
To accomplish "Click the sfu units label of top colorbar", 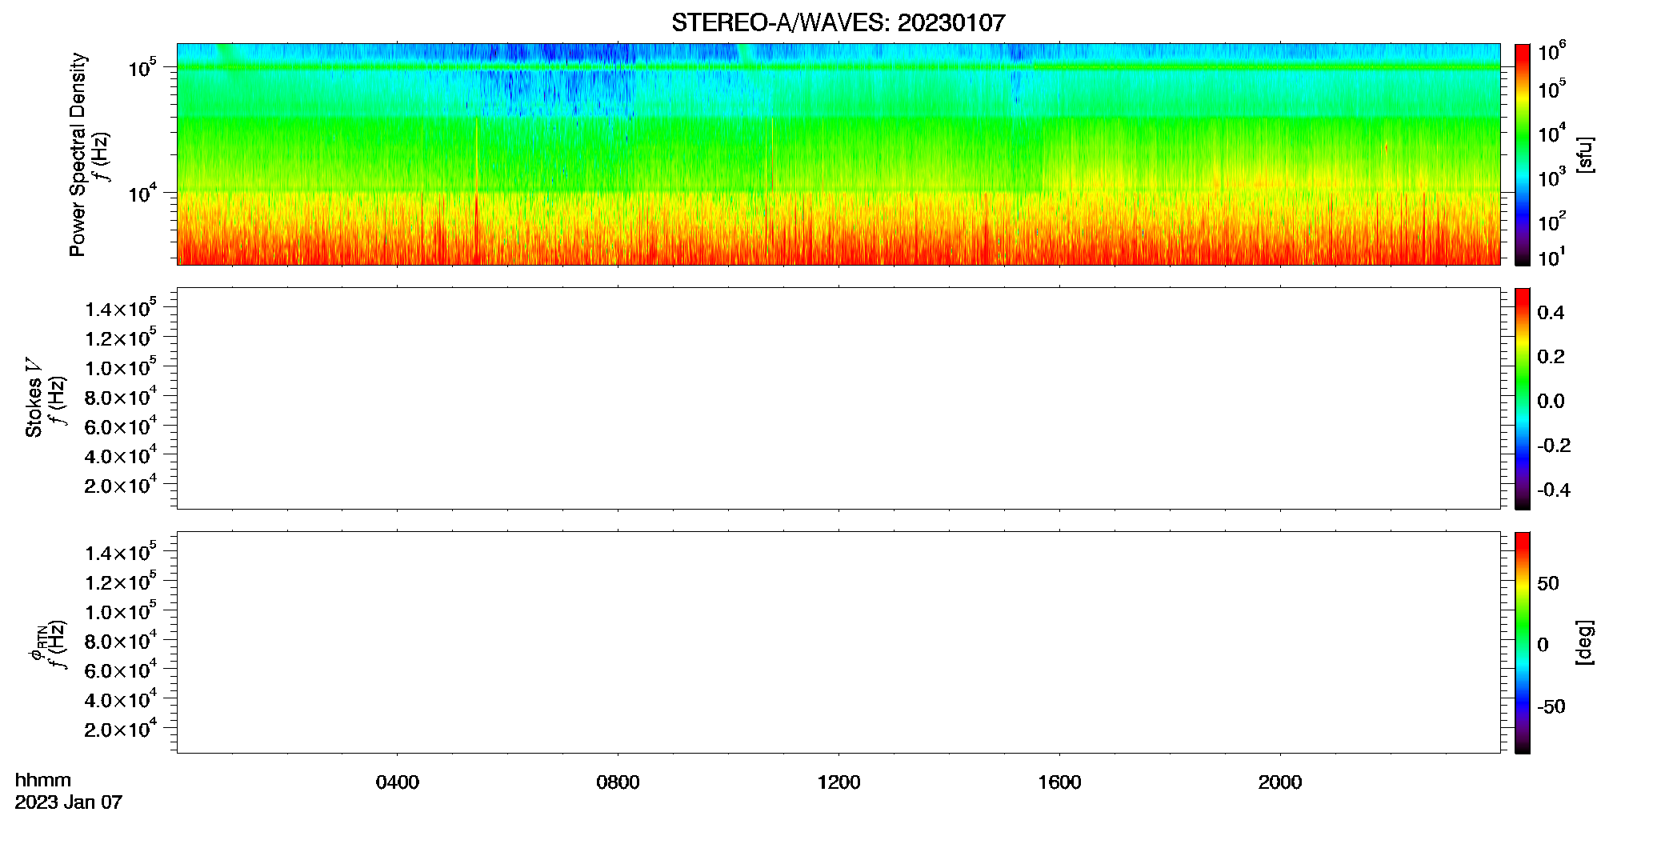I will (1584, 154).
